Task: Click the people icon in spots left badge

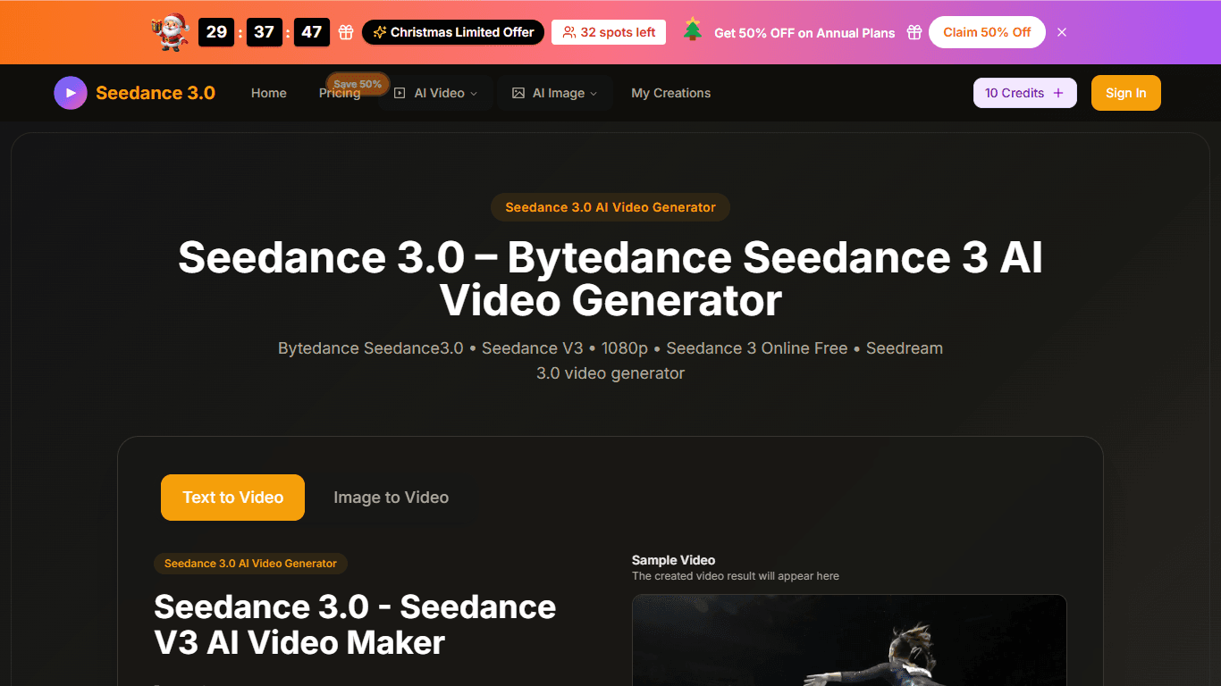Action: [569, 32]
